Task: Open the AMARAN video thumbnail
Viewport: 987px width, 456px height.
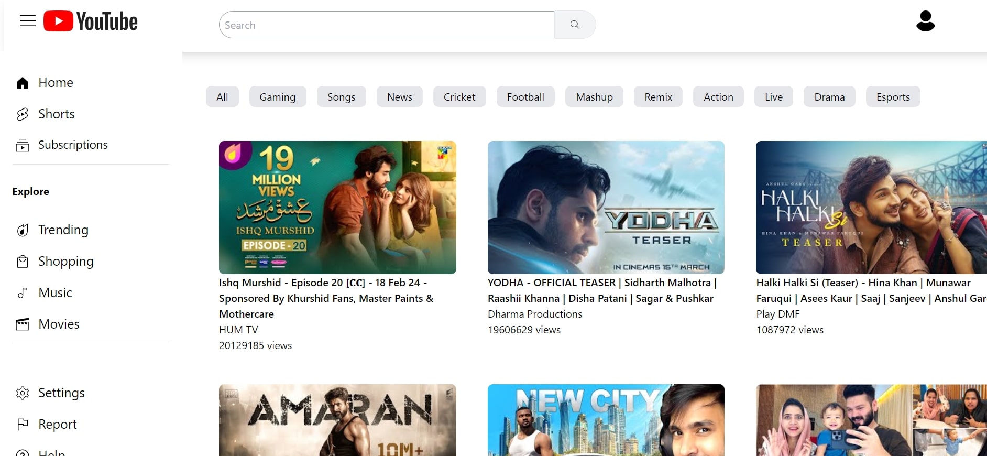Action: click(x=337, y=420)
